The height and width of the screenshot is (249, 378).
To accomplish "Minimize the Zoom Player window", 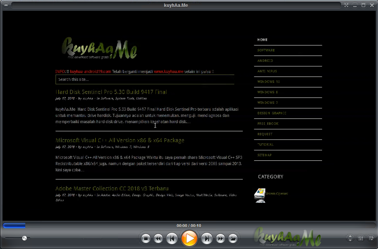I will [355, 5].
